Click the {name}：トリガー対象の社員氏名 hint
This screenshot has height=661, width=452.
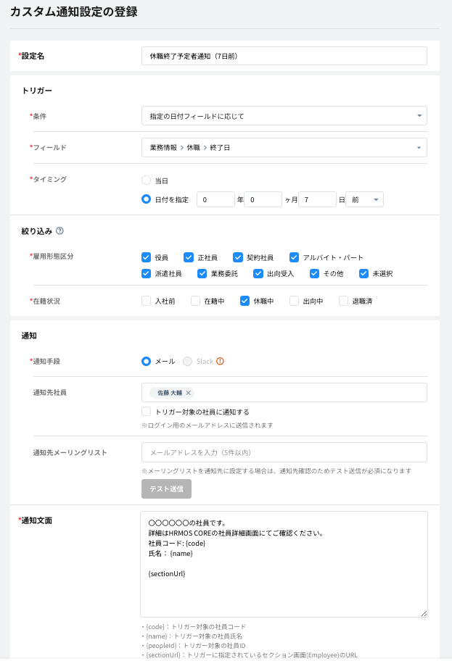192,636
